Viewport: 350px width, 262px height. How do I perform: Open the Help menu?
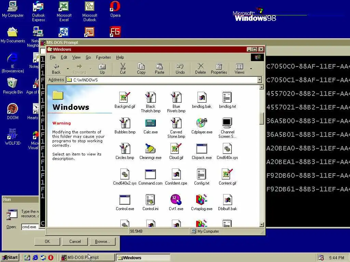120,57
